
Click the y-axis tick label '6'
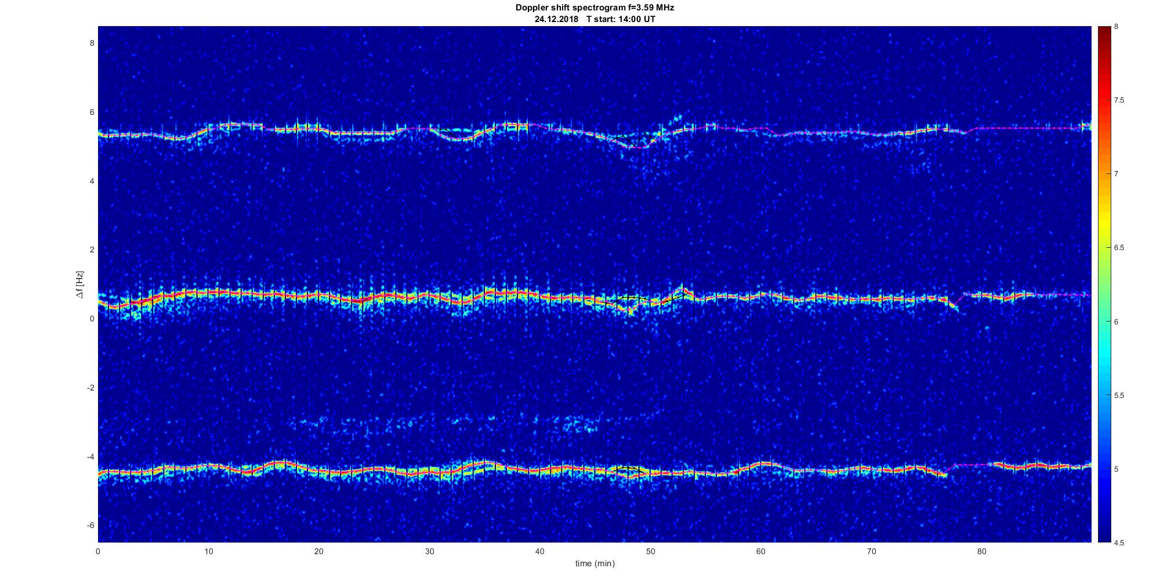coord(92,112)
